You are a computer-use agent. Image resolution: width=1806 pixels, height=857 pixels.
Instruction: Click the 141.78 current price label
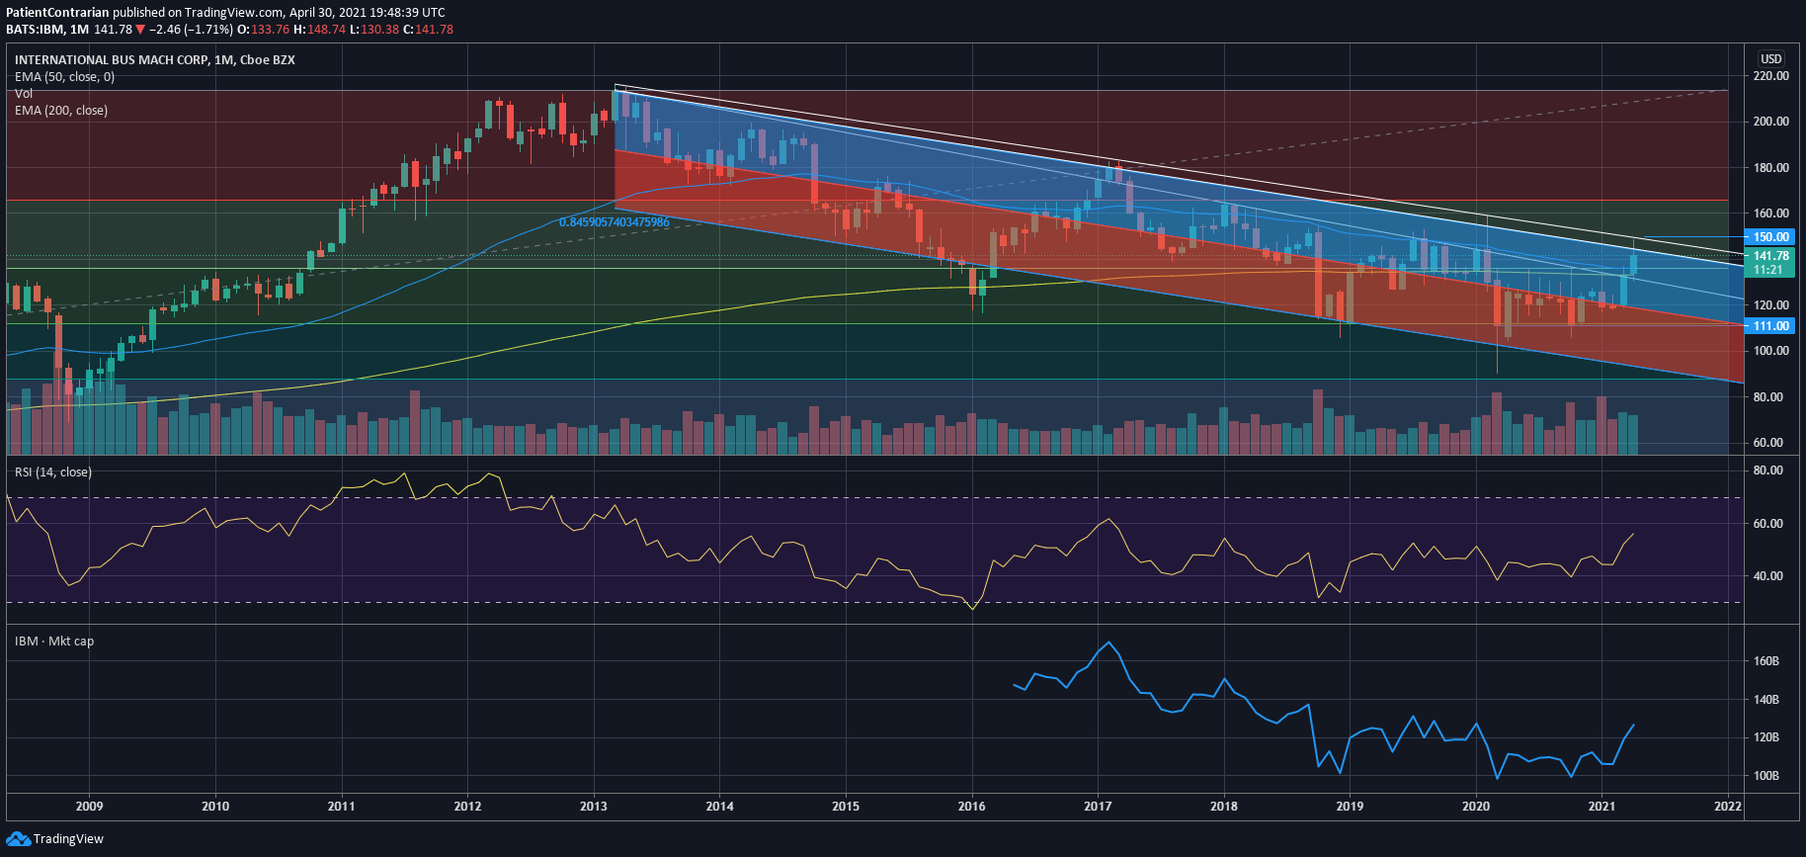(1770, 256)
